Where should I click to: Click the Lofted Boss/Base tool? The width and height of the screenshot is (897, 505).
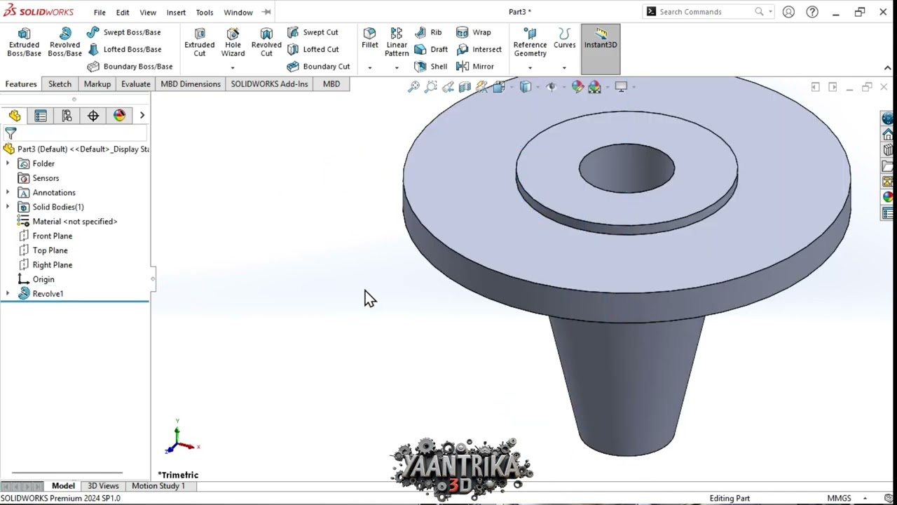pos(124,49)
